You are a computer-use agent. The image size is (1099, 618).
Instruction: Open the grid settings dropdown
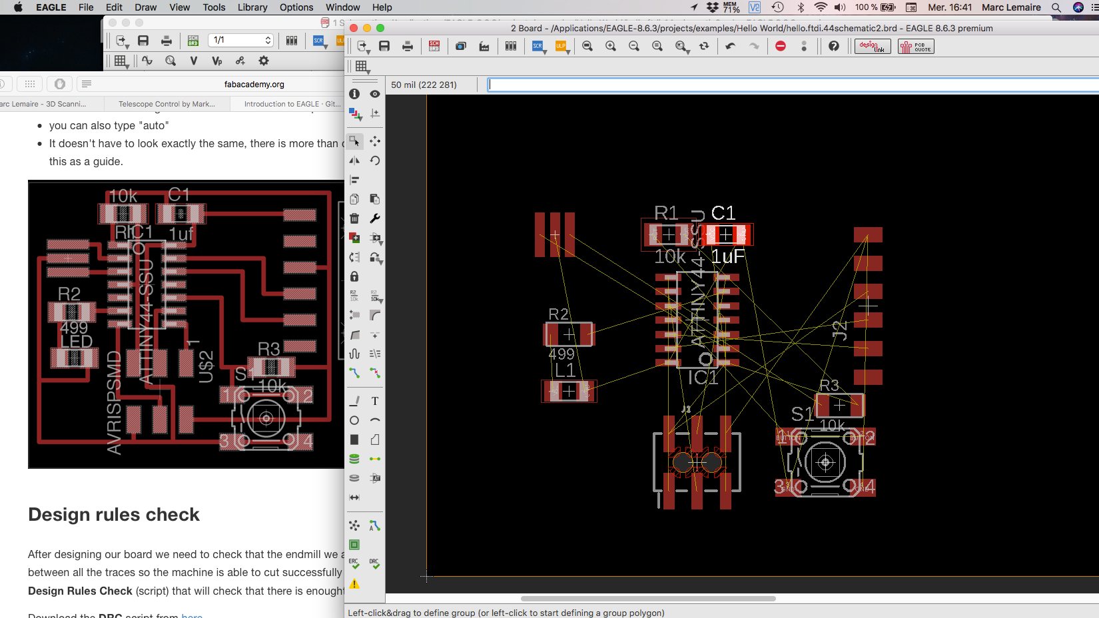click(362, 67)
